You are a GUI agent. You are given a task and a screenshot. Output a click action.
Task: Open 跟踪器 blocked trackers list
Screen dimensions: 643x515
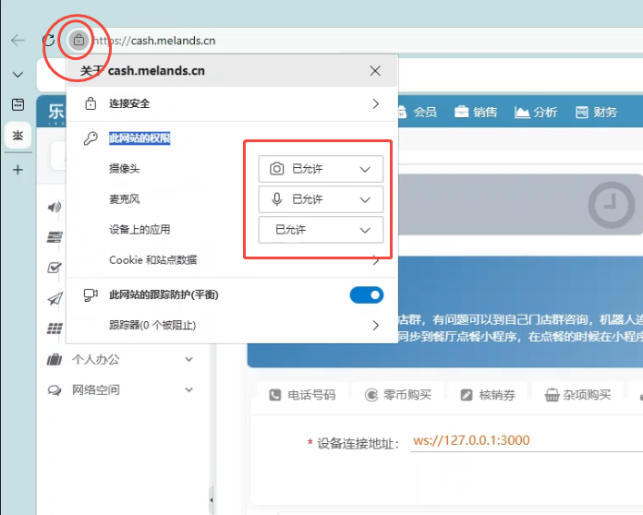coord(231,325)
